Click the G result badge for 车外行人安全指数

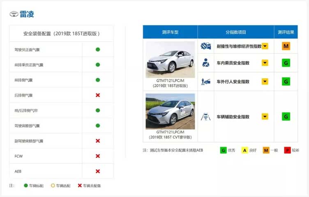tap(286, 81)
